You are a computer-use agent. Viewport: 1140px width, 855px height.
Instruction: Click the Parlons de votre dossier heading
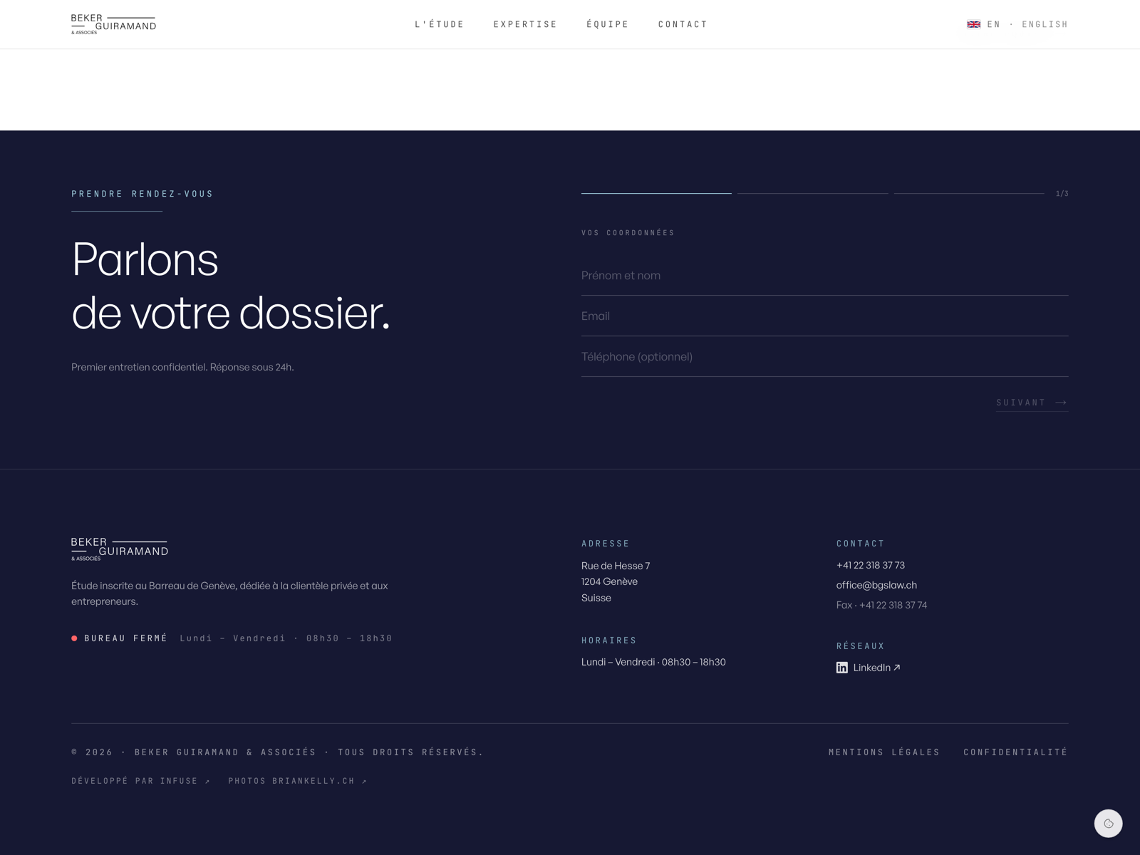click(x=231, y=286)
